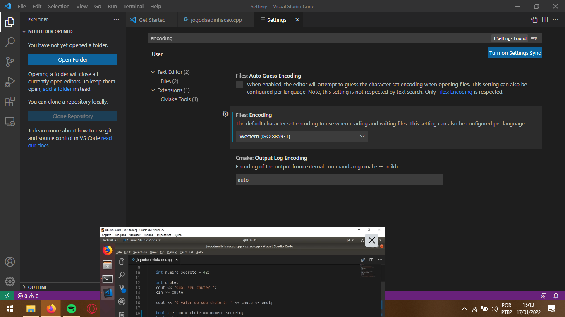Open the Remote Explorer activity icon
Viewport: 565px width, 317px height.
[x=10, y=121]
